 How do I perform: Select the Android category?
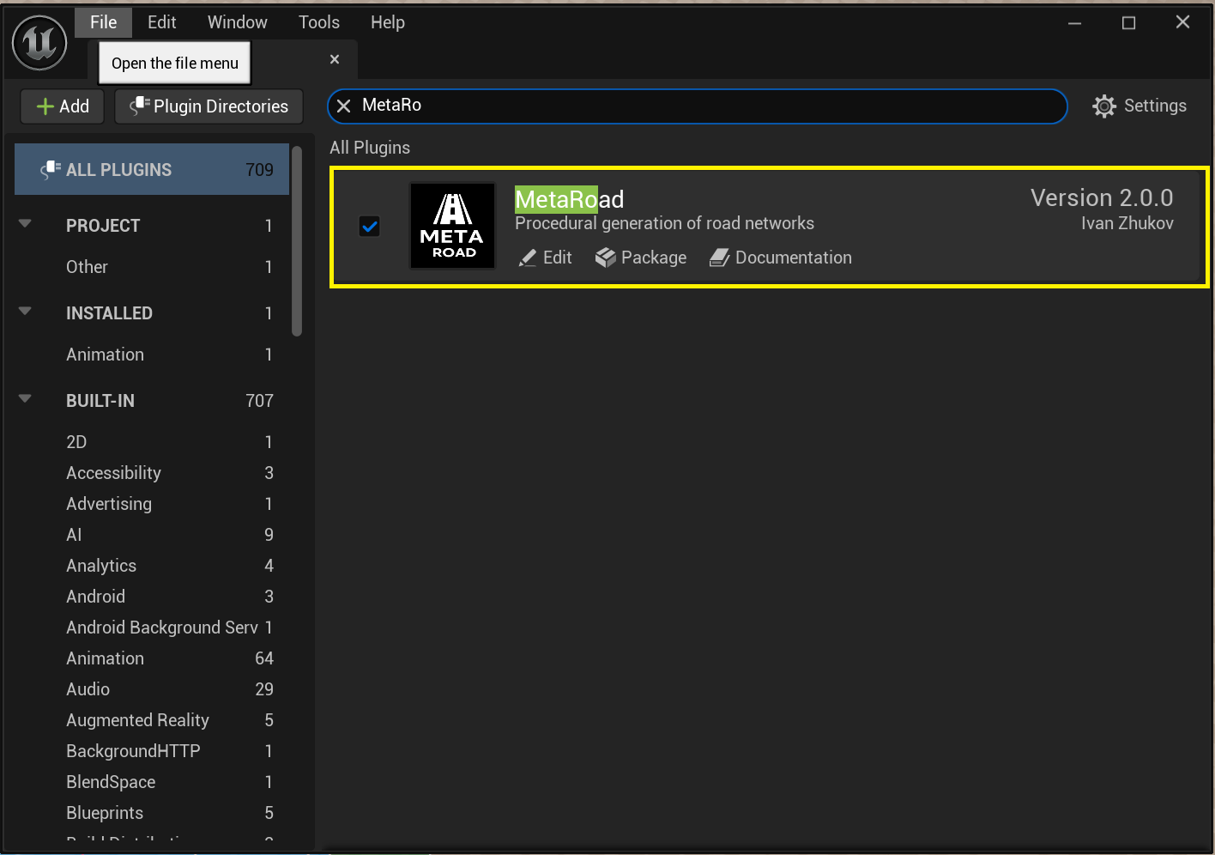(x=152, y=597)
